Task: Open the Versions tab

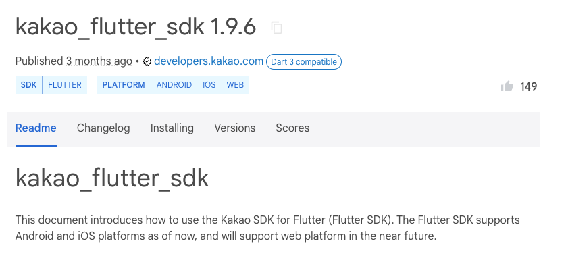Action: click(x=235, y=128)
